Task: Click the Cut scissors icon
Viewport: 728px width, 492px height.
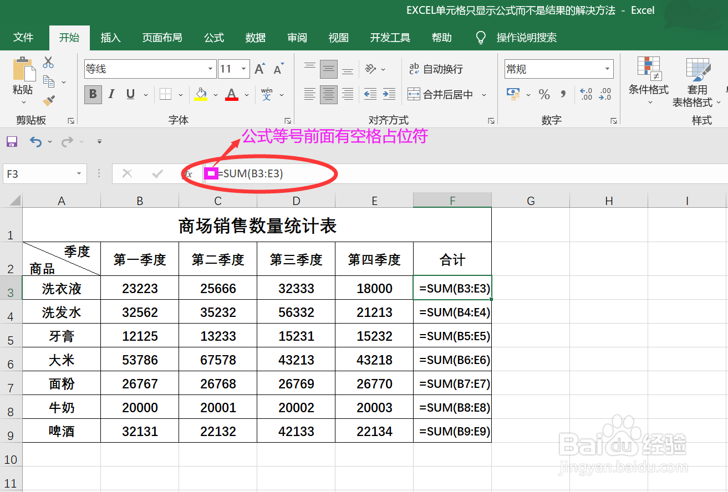Action: point(48,62)
